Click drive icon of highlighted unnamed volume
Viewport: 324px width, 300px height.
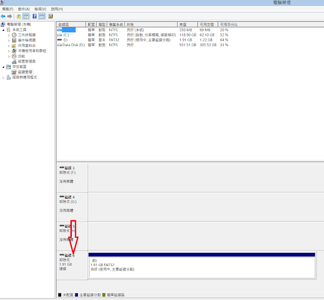[60, 30]
